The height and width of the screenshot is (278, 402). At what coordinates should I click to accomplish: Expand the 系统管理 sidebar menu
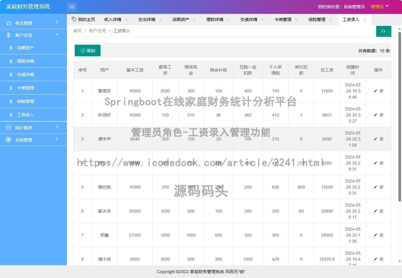click(x=33, y=140)
